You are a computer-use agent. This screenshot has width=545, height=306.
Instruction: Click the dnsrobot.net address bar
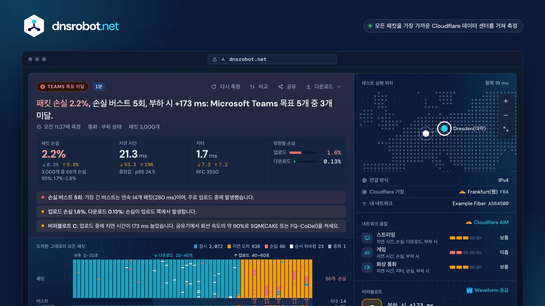point(272,59)
